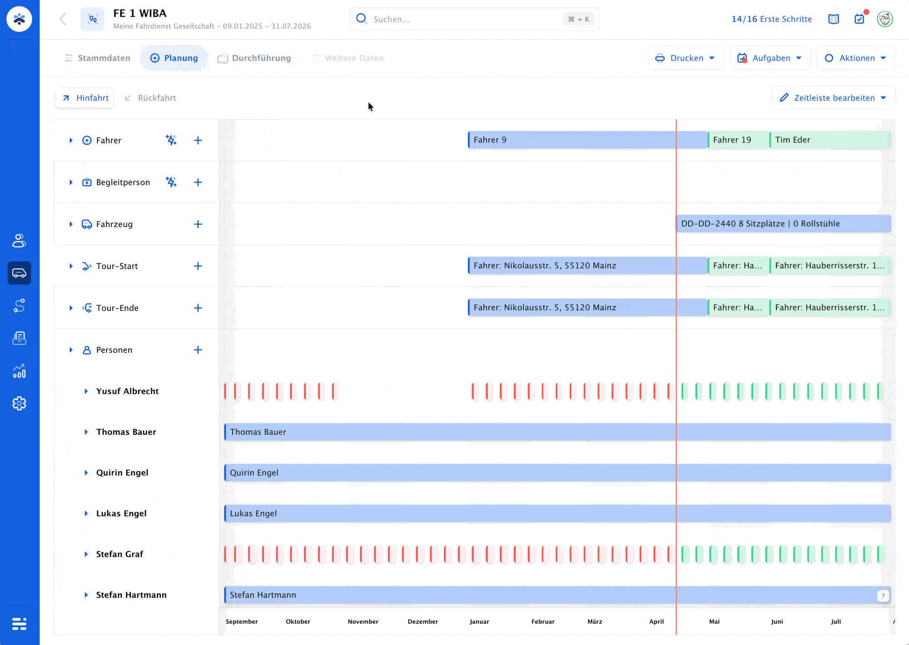909x645 pixels.
Task: Open the statistics chart icon in sidebar
Action: pos(19,371)
